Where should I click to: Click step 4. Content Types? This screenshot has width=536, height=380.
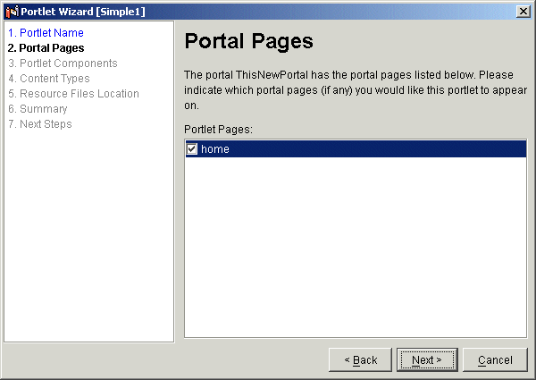click(x=49, y=79)
